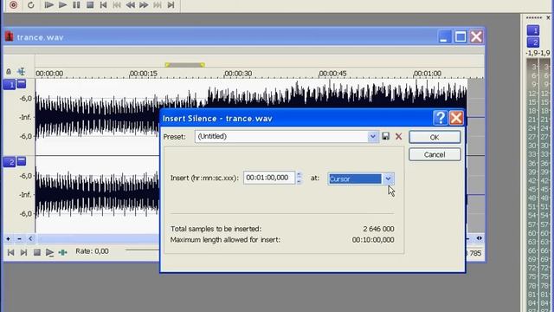Select the edit tool icon beside ruler
Screen dimensions: 554x312
pyautogui.click(x=22, y=71)
